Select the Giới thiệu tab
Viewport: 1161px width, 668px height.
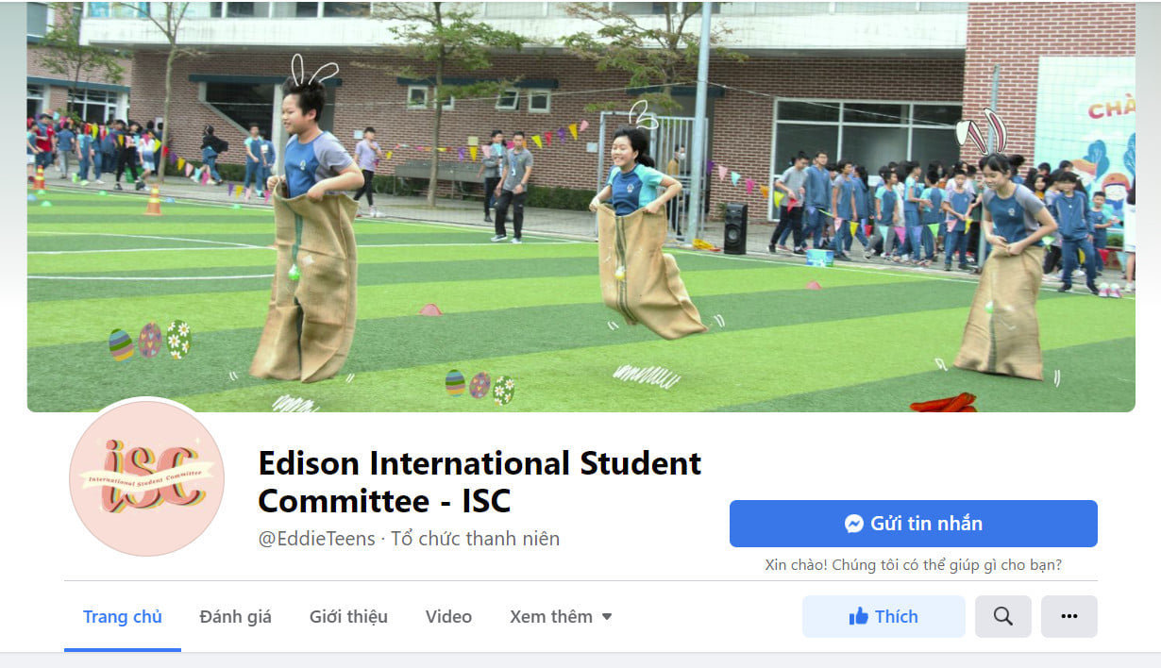coord(348,617)
